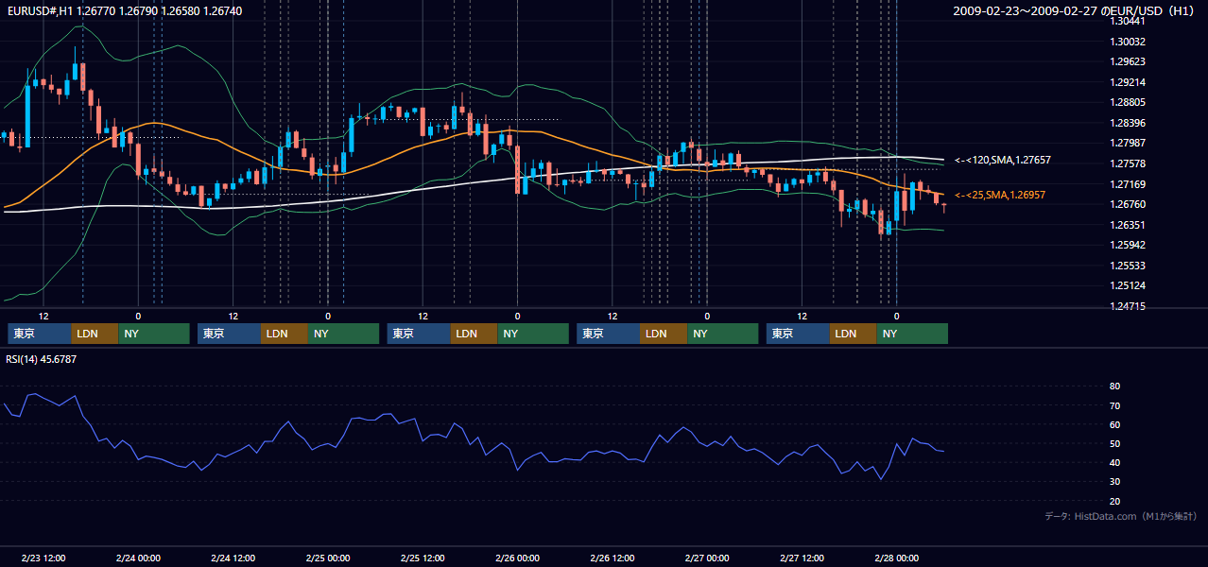Select the 2/27 00:00 time label
This screenshot has height=567, width=1208.
[x=707, y=558]
